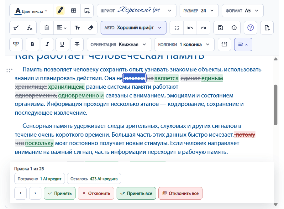Toggle underline formatting U
The image size is (284, 209).
[62, 44]
